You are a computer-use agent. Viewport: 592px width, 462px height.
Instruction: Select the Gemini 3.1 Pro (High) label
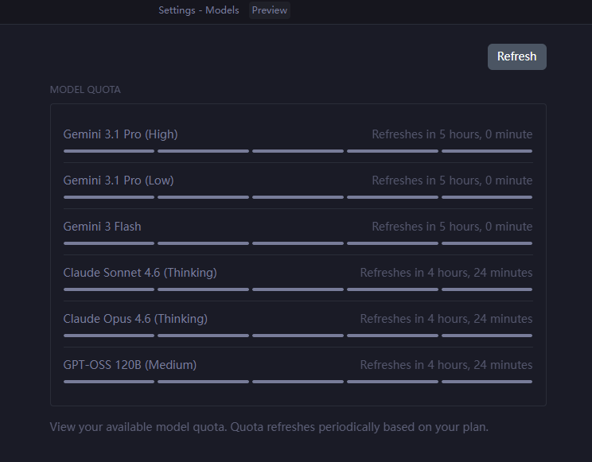click(120, 134)
